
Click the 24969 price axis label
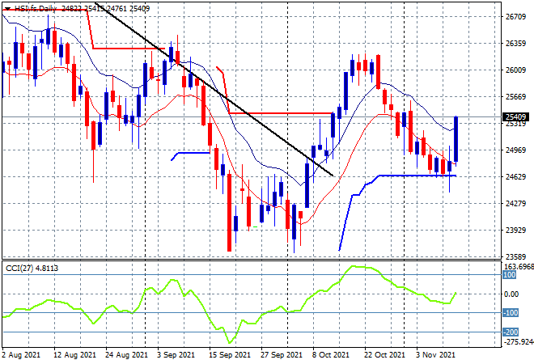[x=515, y=150]
